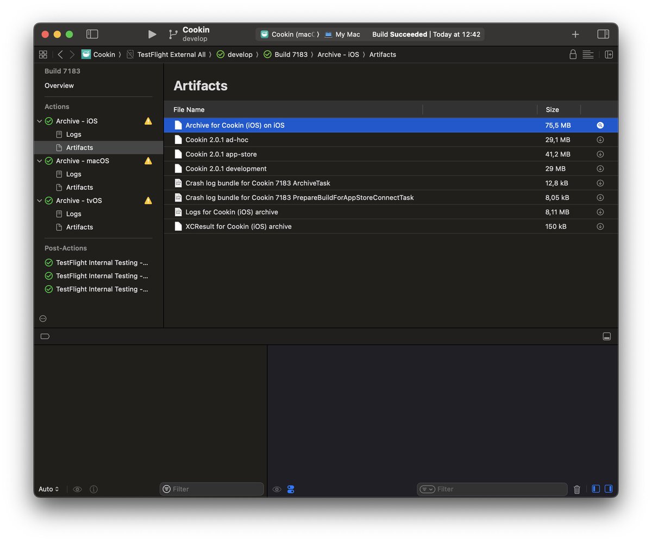
Task: Toggle the navigator sidebar button
Action: pos(92,34)
